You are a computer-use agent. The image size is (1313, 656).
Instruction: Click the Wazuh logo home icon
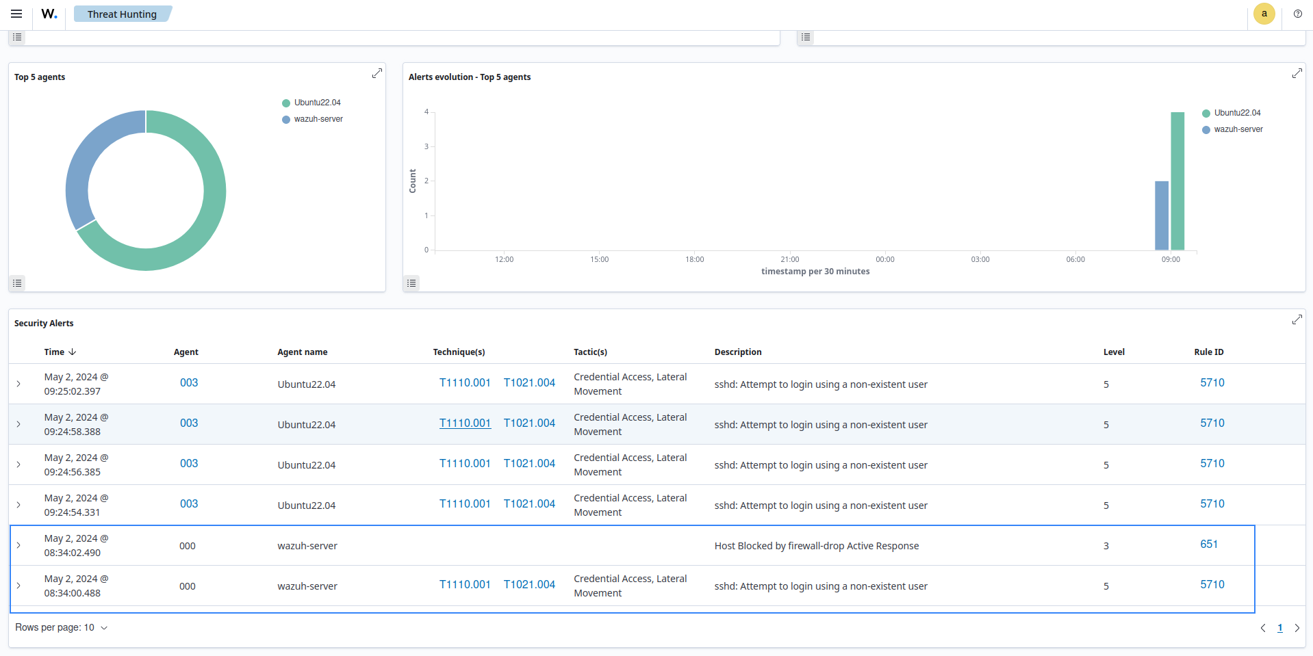coord(49,14)
